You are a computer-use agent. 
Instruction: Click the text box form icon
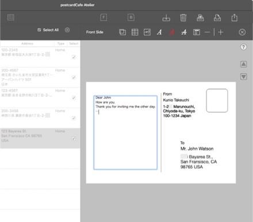197,32
